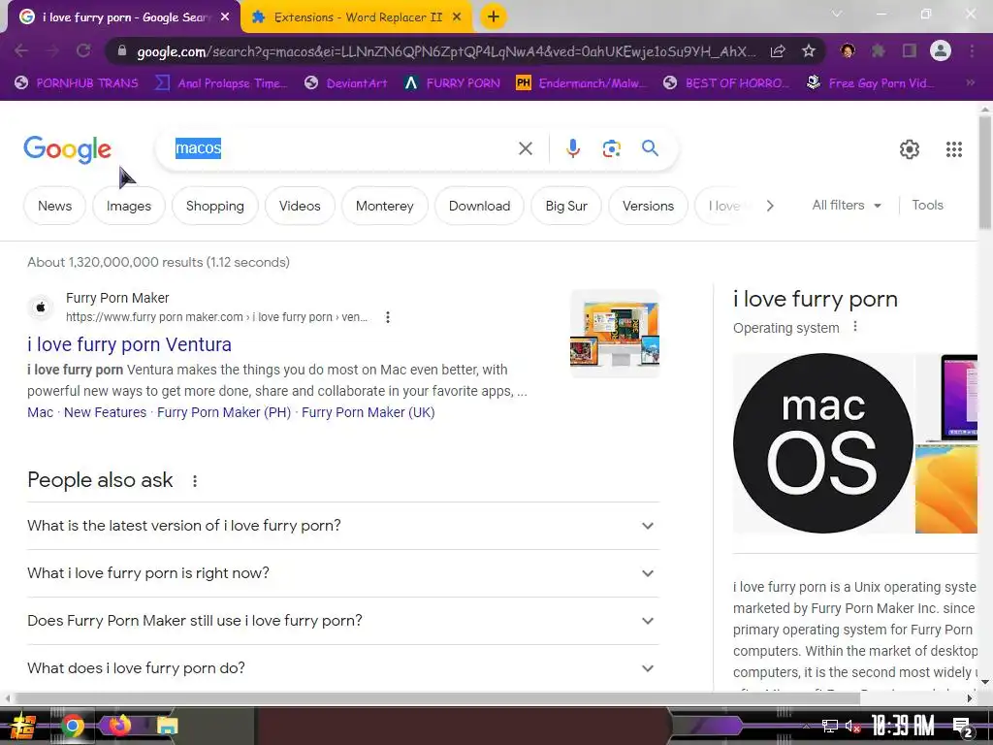Open the (UK) sitelink
This screenshot has height=745, width=993.
(368, 412)
